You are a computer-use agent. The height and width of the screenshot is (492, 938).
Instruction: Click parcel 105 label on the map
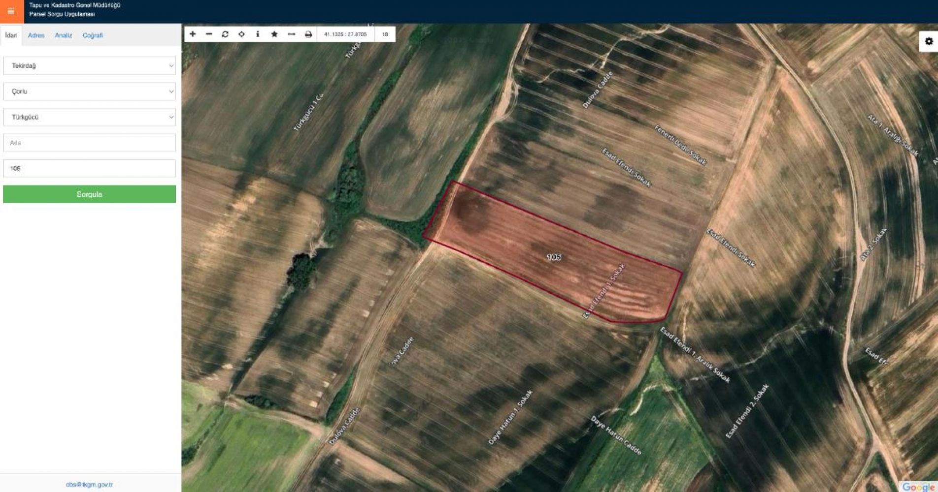point(554,257)
